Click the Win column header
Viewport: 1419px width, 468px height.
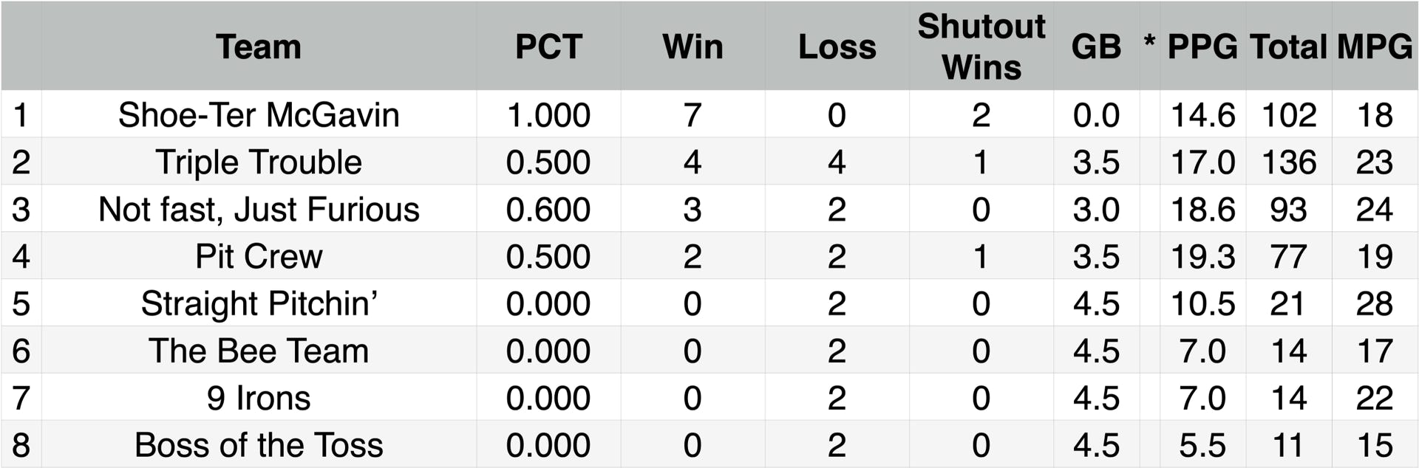(693, 47)
